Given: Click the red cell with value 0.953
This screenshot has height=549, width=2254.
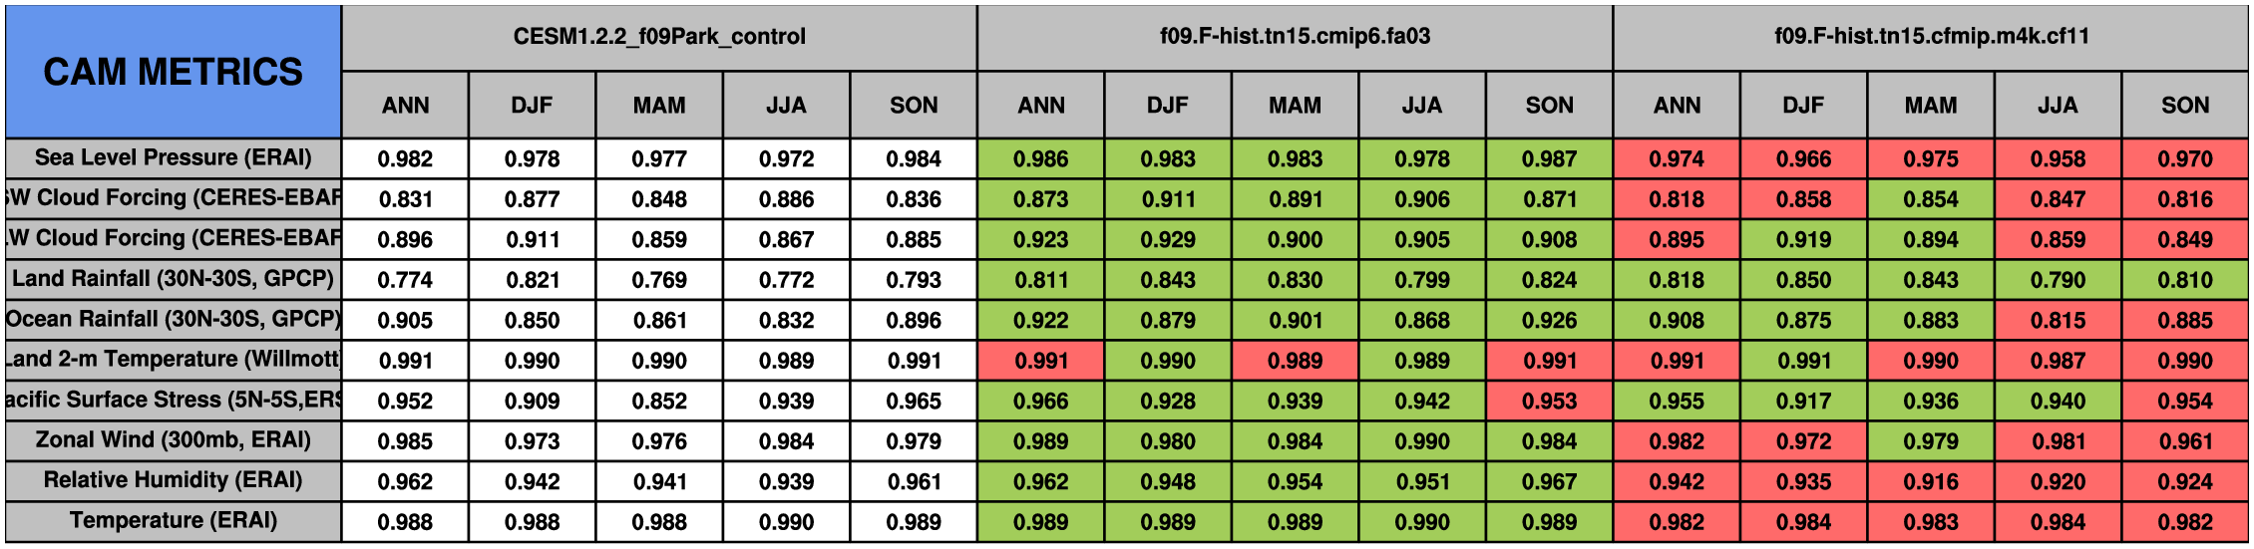Looking at the screenshot, I should (x=1549, y=402).
